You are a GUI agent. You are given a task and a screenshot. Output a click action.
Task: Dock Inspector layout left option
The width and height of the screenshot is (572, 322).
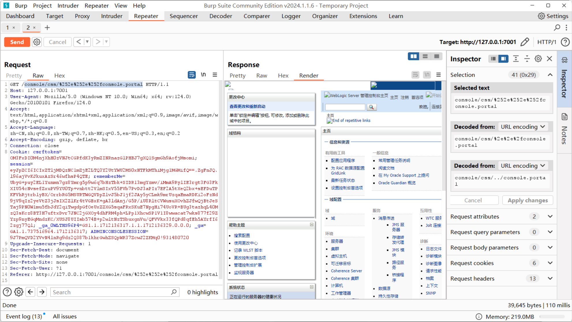pyautogui.click(x=493, y=59)
